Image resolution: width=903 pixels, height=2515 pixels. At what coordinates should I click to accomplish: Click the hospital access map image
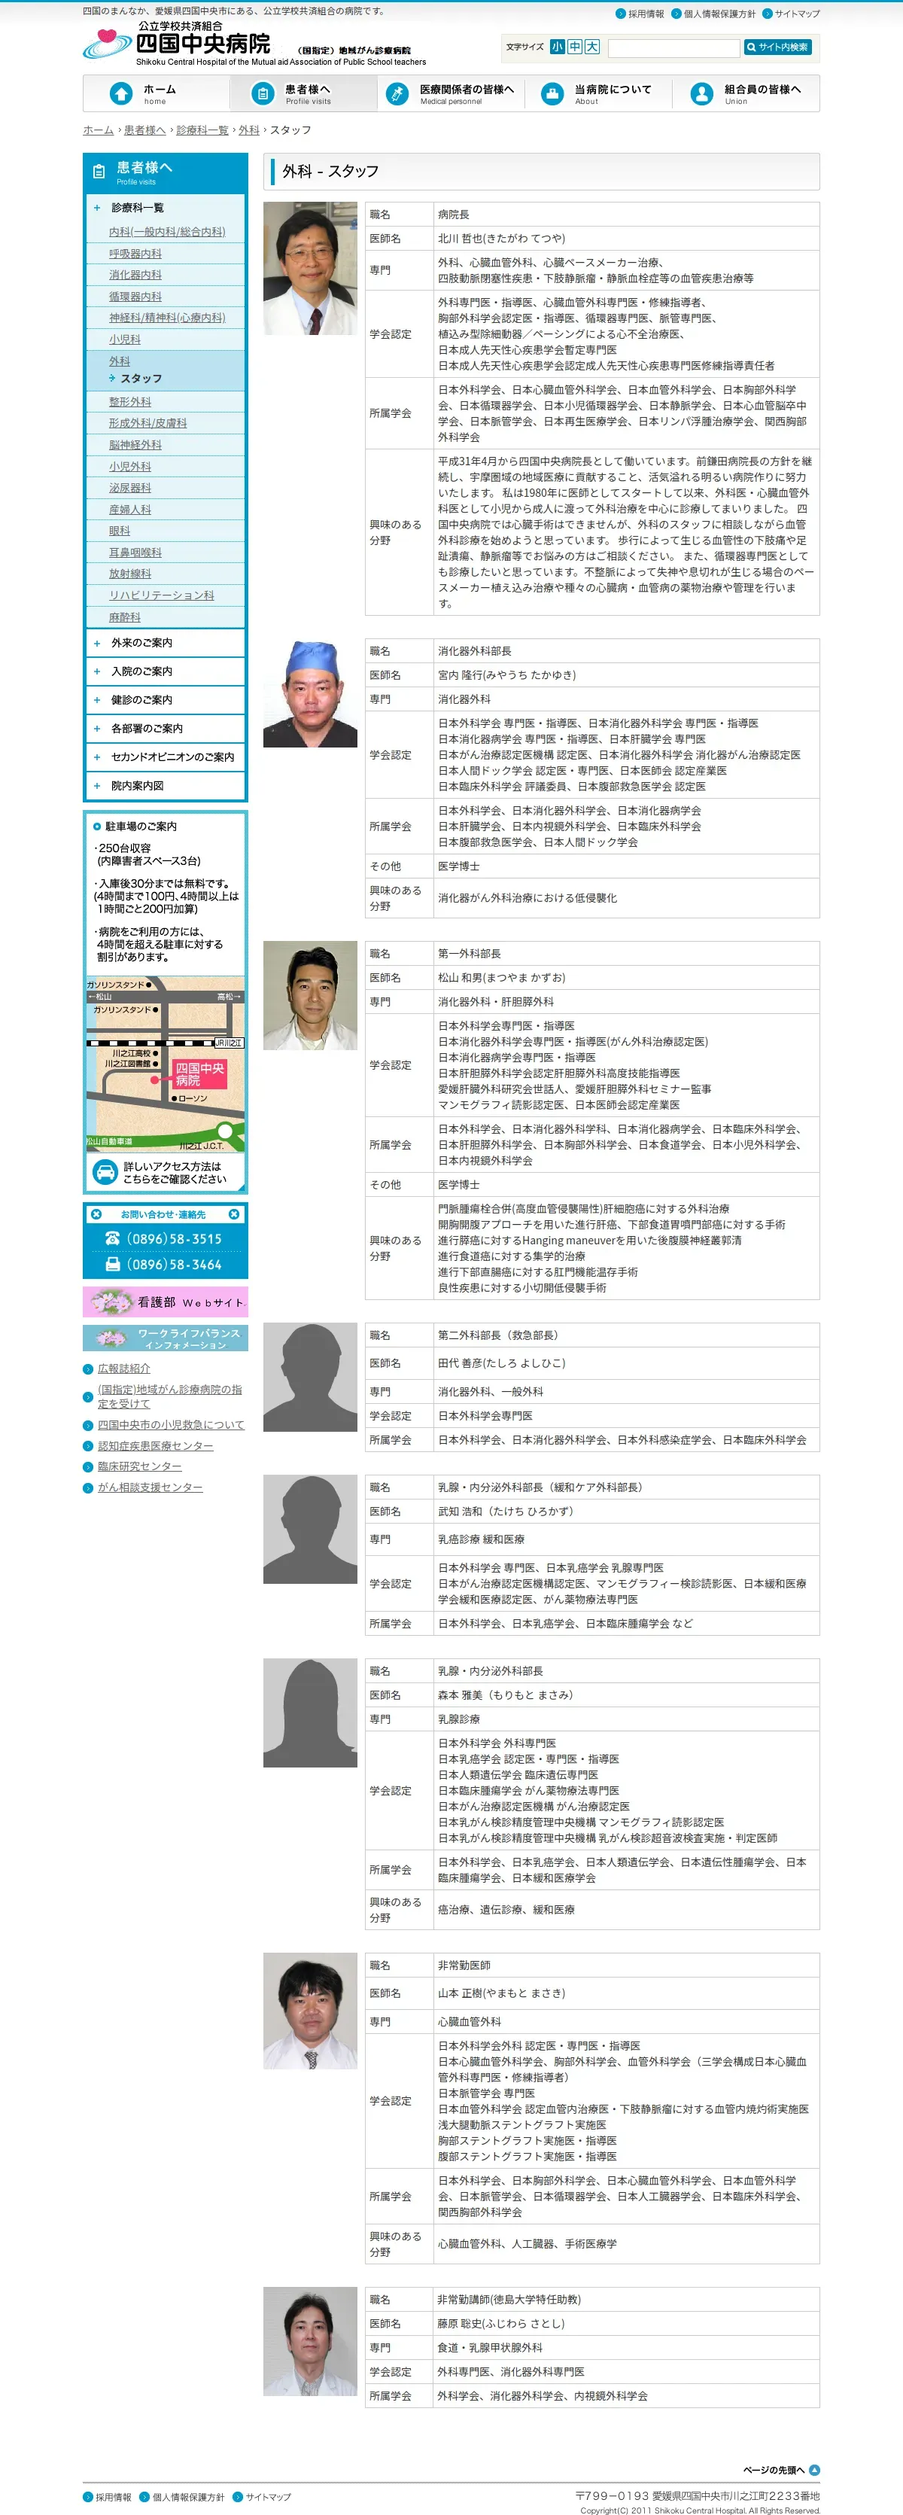166,1064
